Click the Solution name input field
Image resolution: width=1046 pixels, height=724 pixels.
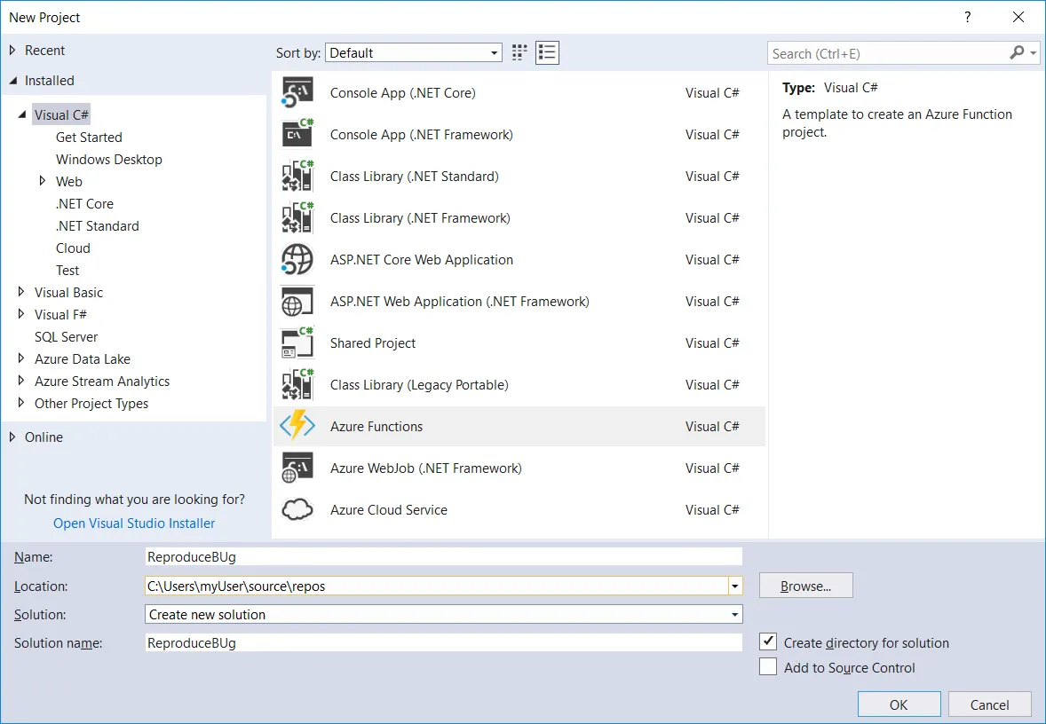(444, 642)
